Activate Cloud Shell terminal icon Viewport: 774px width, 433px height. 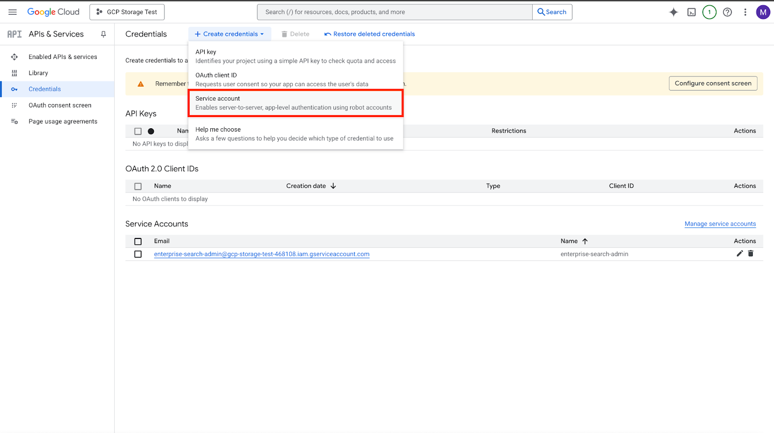[691, 12]
